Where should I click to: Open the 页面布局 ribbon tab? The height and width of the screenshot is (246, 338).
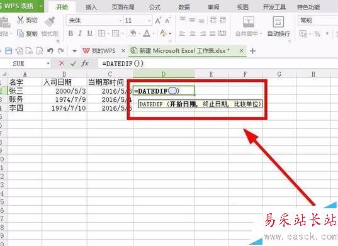click(123, 8)
